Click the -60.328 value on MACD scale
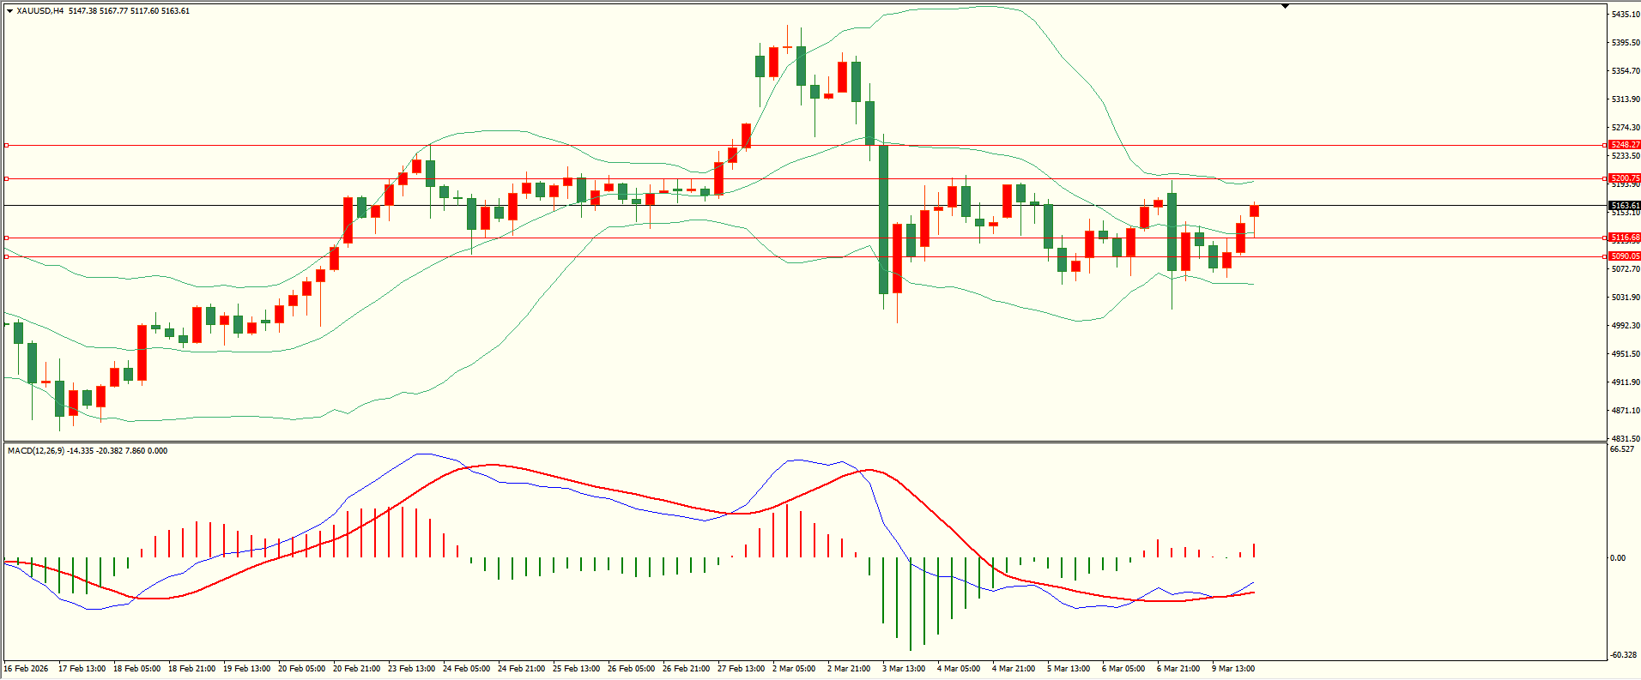Screen dimensions: 1641x680 [x=1623, y=655]
